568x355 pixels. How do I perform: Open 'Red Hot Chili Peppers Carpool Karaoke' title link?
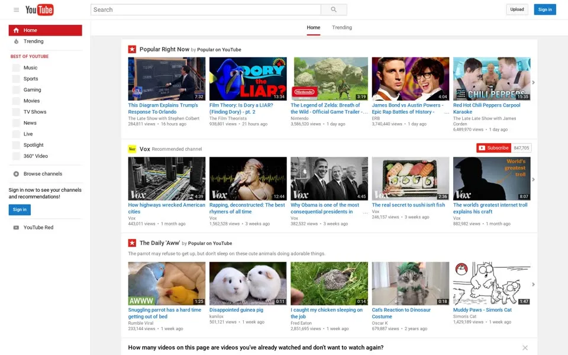coord(486,109)
